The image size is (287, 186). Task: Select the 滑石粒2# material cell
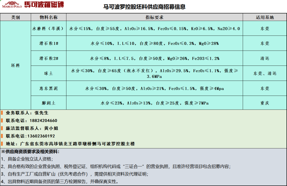coord(49,58)
